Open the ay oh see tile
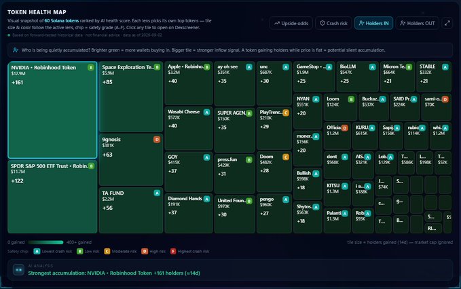The height and width of the screenshot is (289, 461). click(235, 83)
